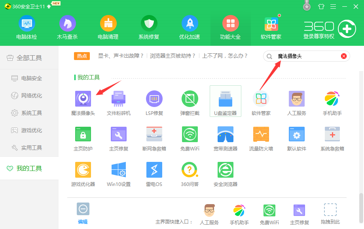The image size is (364, 229).
Task: Open the 游戏优化器 tool
Action: point(83,174)
